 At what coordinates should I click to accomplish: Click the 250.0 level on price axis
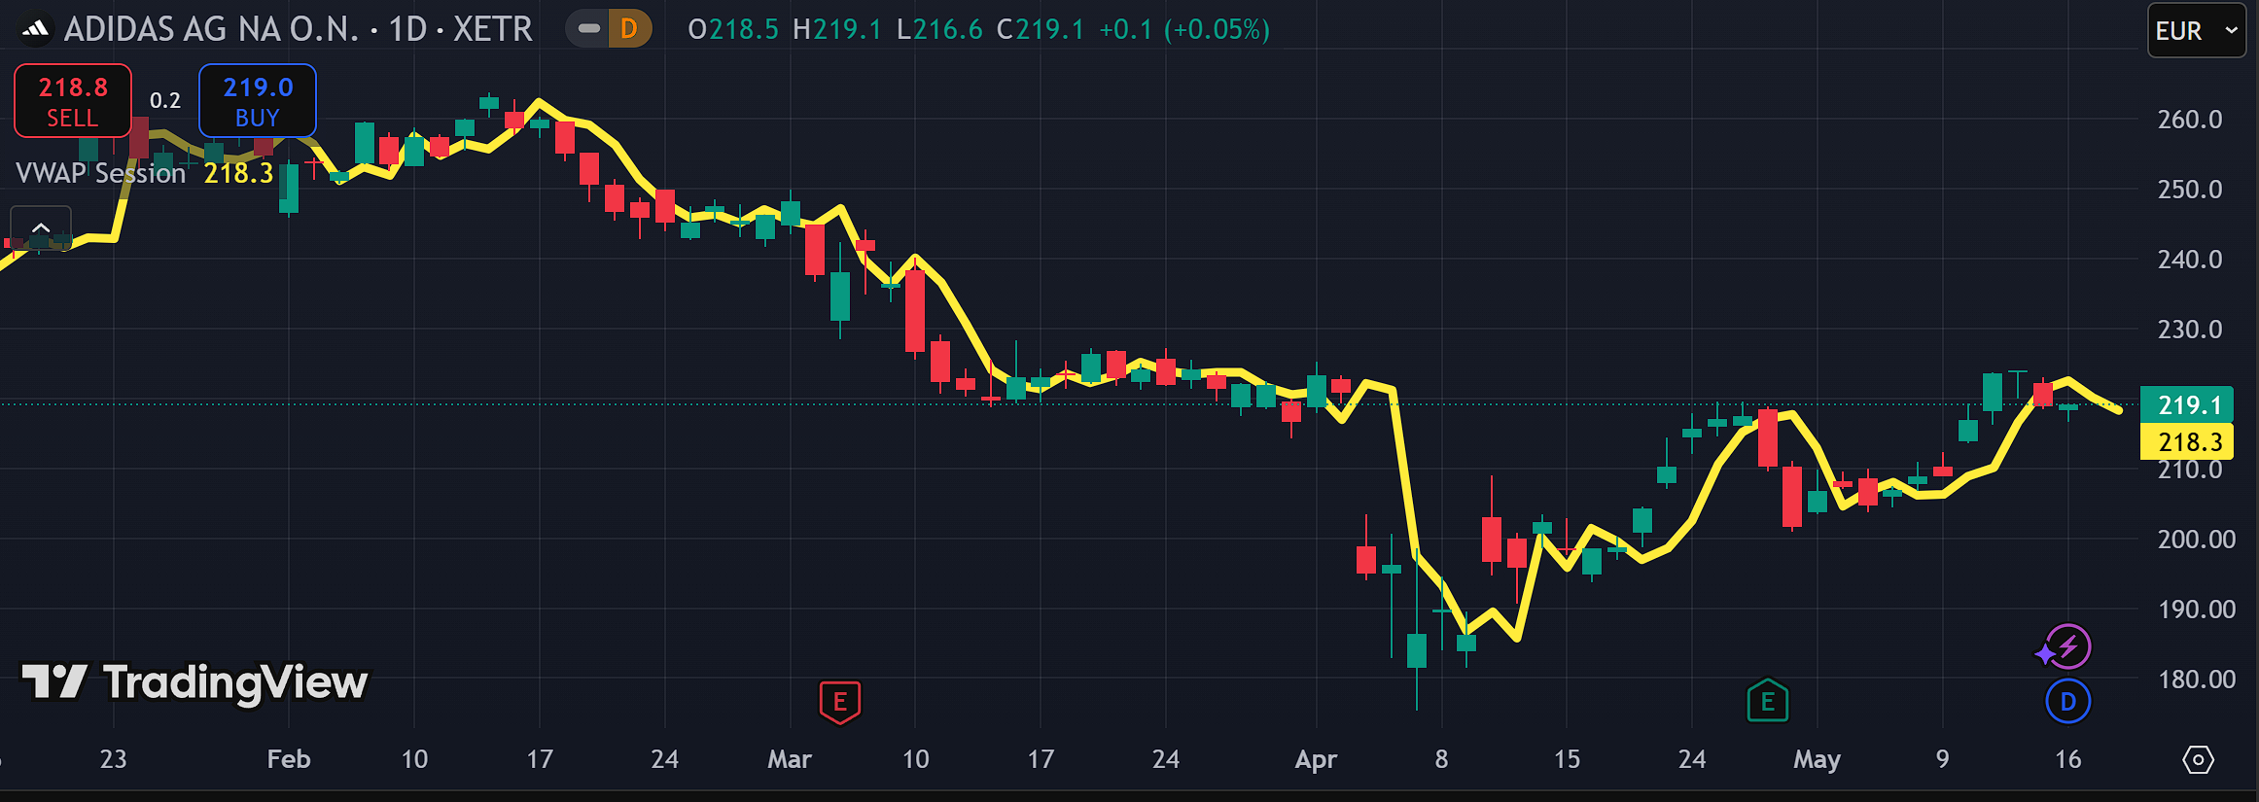pos(2190,190)
